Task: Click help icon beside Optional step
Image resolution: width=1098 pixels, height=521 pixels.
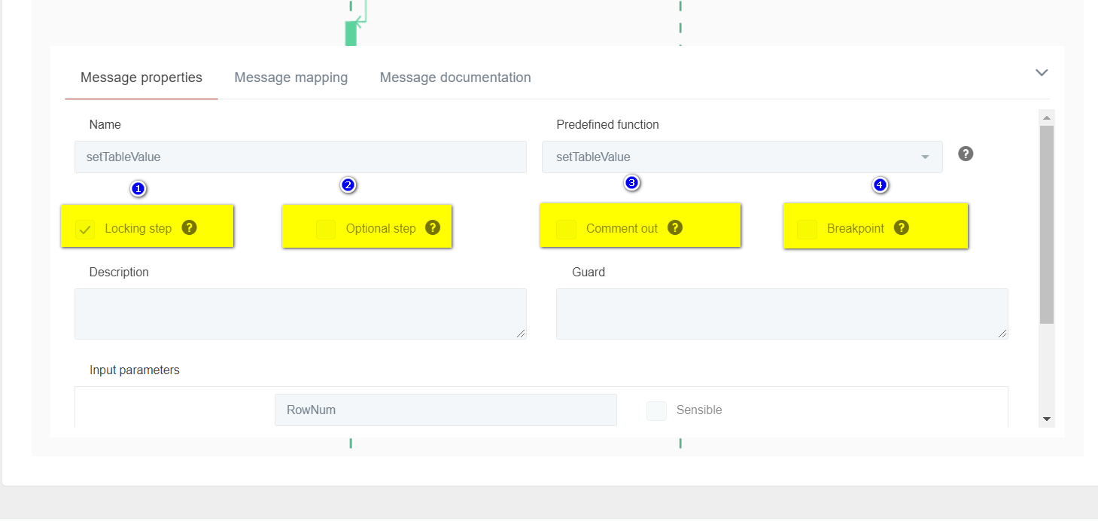Action: pos(432,227)
